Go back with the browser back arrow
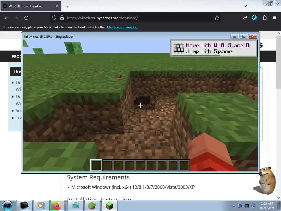 7,18
